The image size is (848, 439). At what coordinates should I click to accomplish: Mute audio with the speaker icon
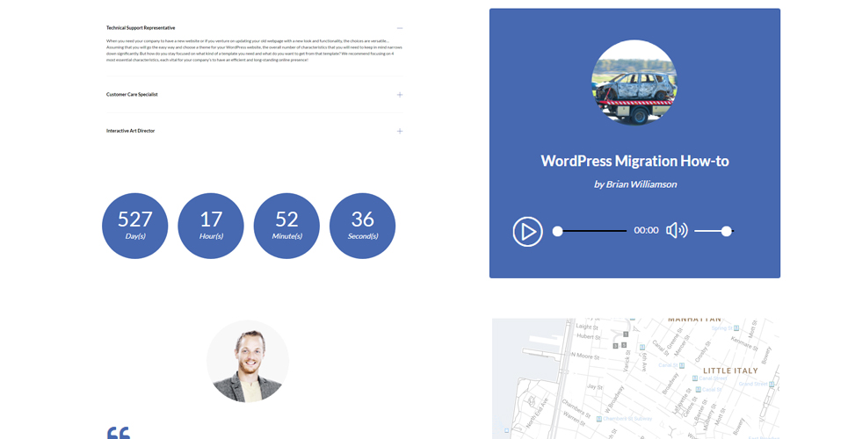click(x=677, y=230)
